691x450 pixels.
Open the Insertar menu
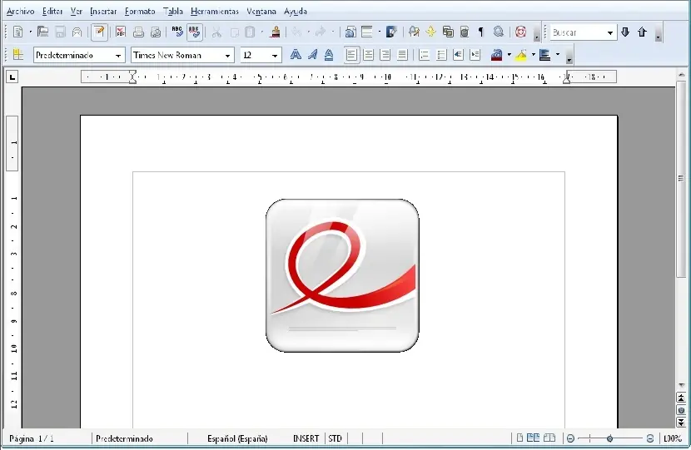click(103, 12)
